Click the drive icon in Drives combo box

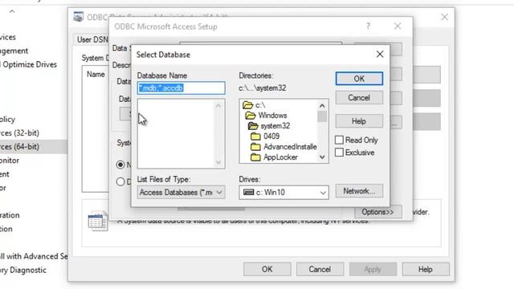248,193
